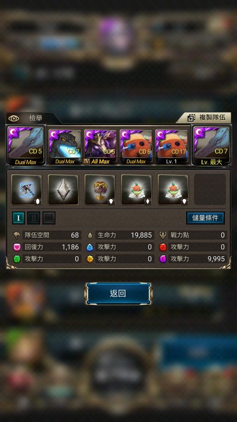237x422 pixels.
Task: Open the purple All Max character card
Action: coord(100,147)
